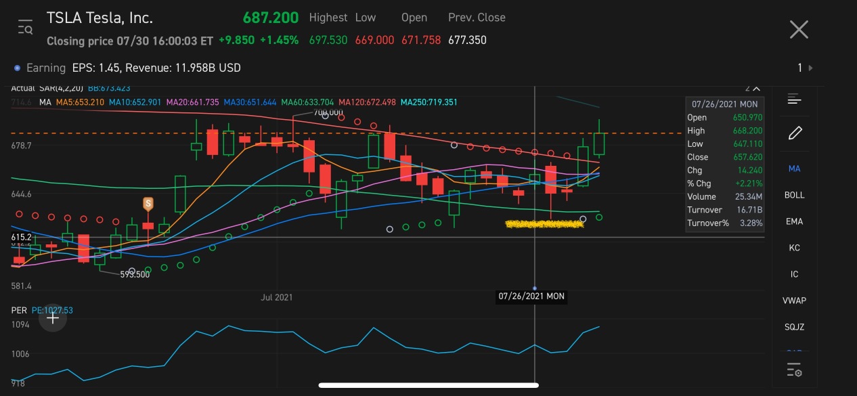Tap the MA120:672.498 legend value
Screen dimensions: 857x396
(x=367, y=102)
